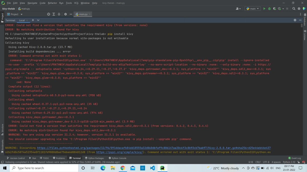Open the Run tool window tab

click(32, 158)
